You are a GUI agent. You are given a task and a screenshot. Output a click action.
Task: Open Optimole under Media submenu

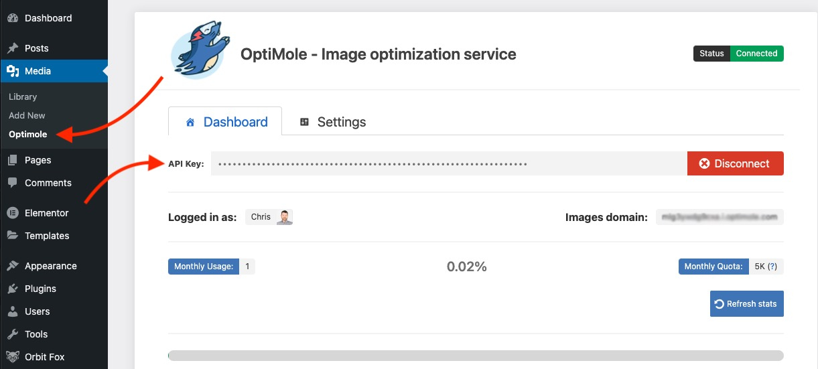point(28,134)
